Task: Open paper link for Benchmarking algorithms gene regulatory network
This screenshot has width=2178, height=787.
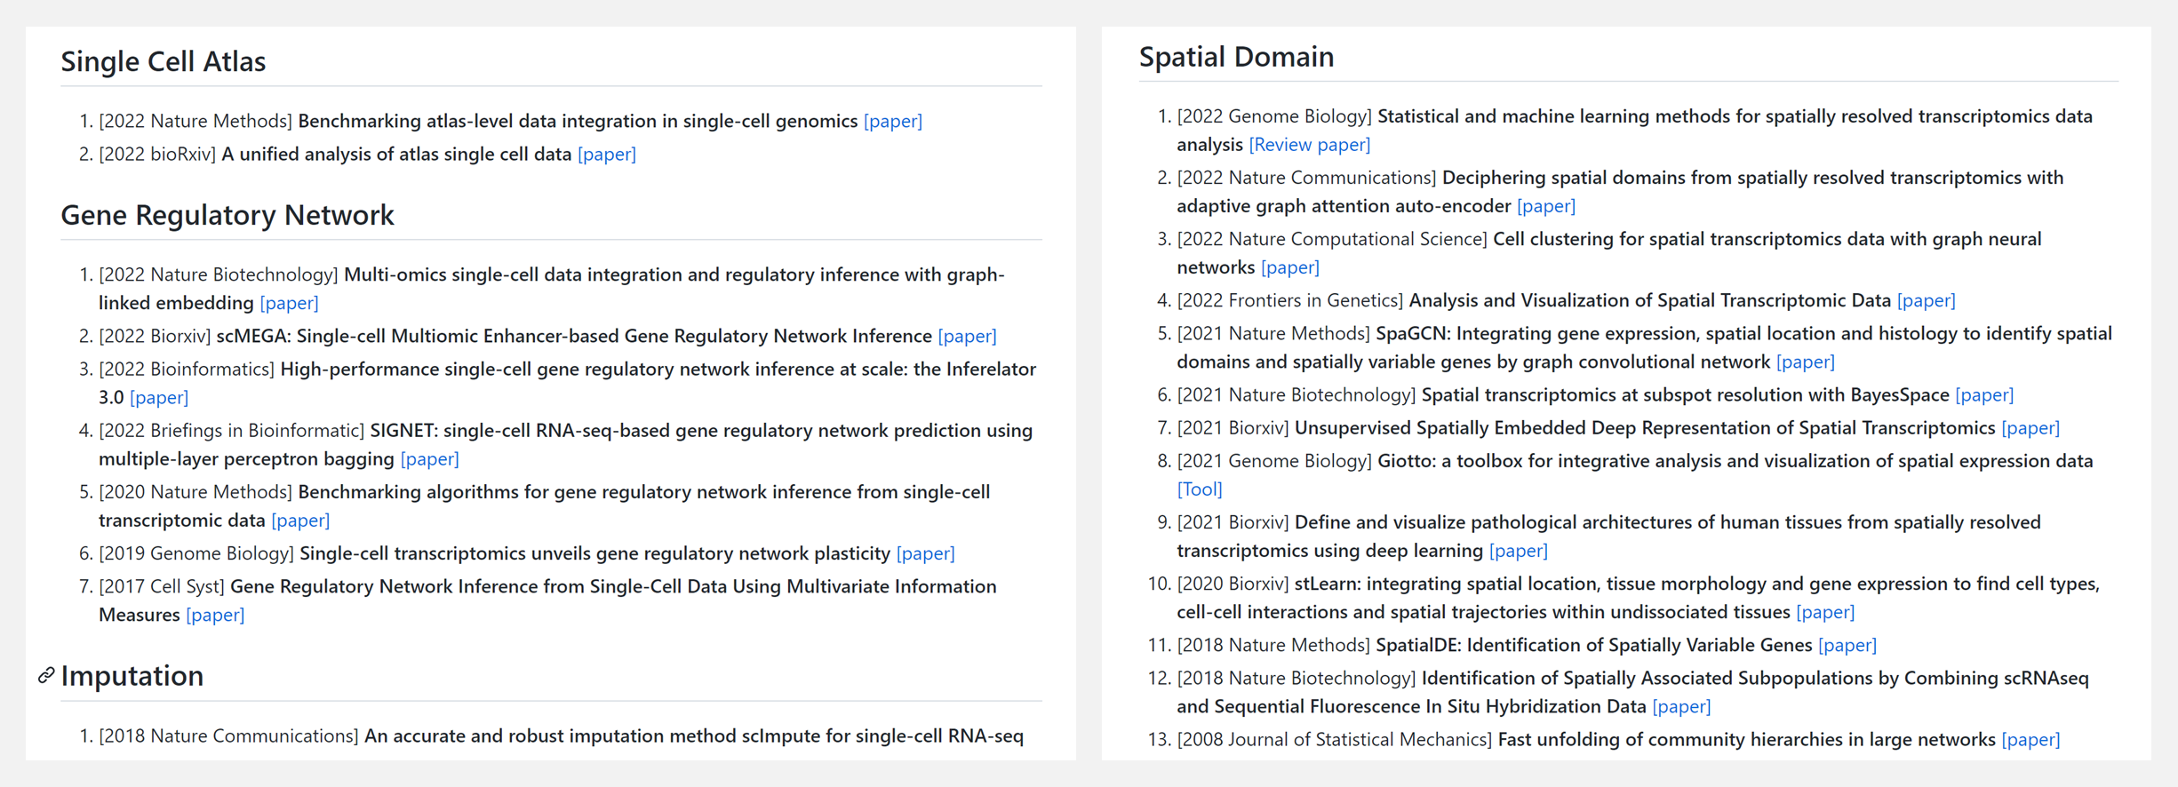Action: click(300, 521)
